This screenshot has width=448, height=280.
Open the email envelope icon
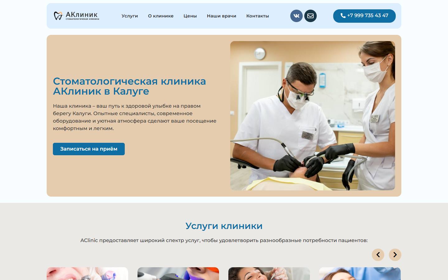pos(310,16)
